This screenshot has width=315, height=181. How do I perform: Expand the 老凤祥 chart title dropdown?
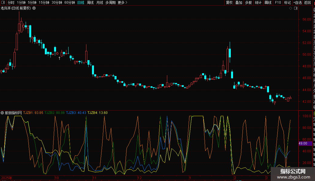click(x=34, y=8)
